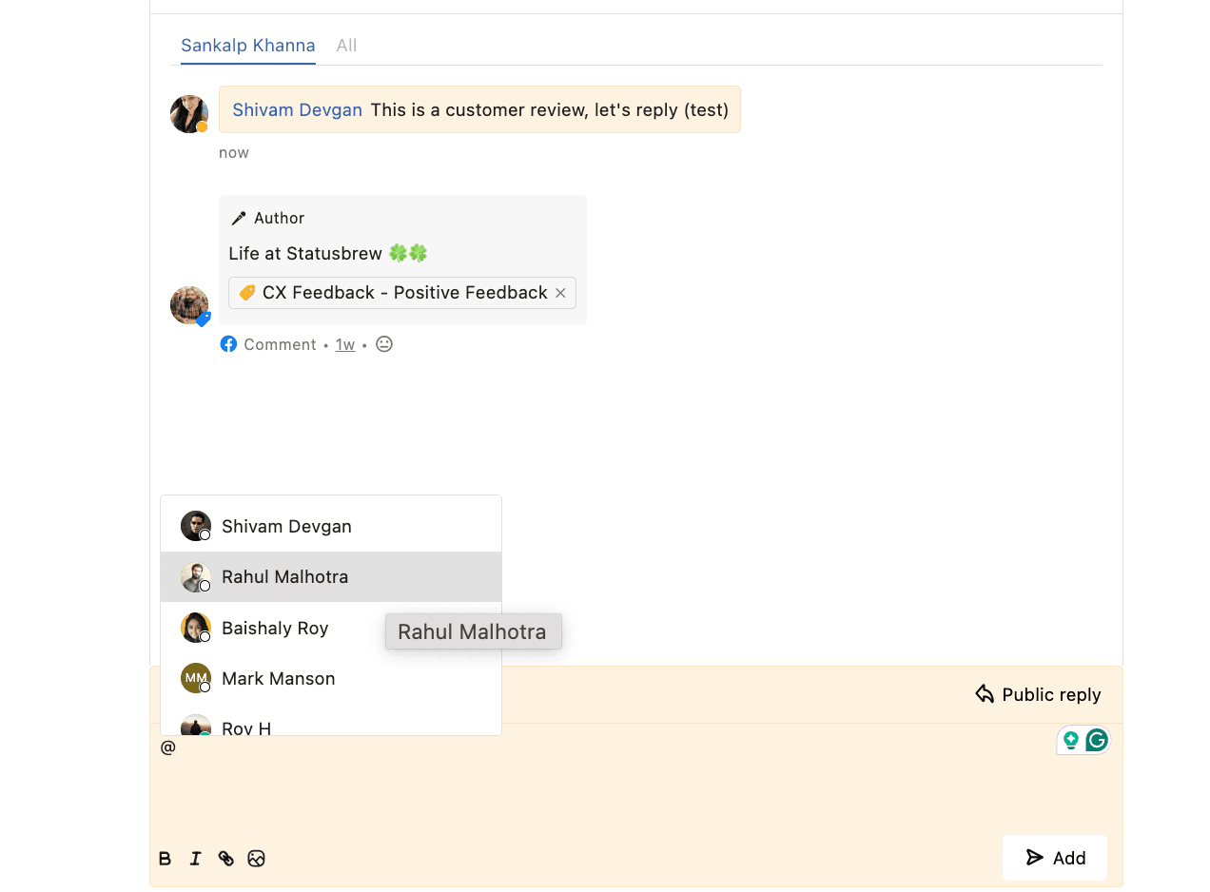Open the 1w timestamp link
This screenshot has width=1210, height=892.
pos(345,344)
